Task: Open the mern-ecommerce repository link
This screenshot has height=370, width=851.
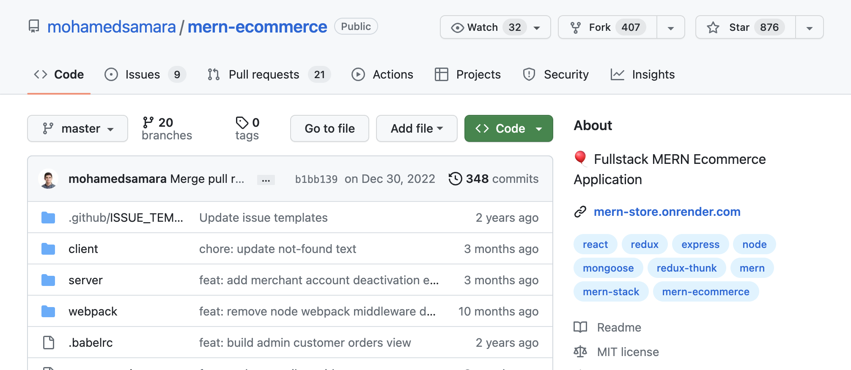Action: click(257, 27)
